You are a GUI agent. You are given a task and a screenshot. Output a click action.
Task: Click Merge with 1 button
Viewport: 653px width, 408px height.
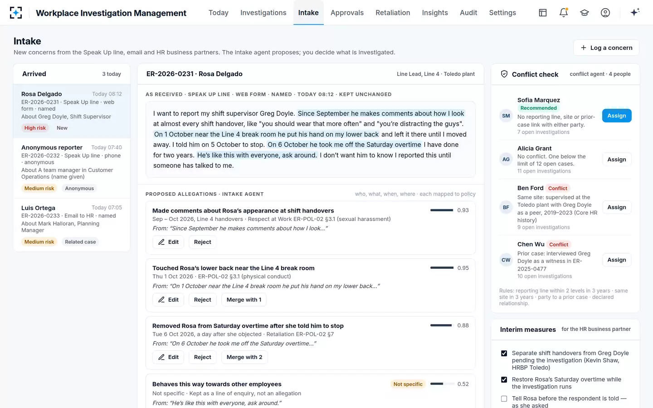[x=244, y=300]
